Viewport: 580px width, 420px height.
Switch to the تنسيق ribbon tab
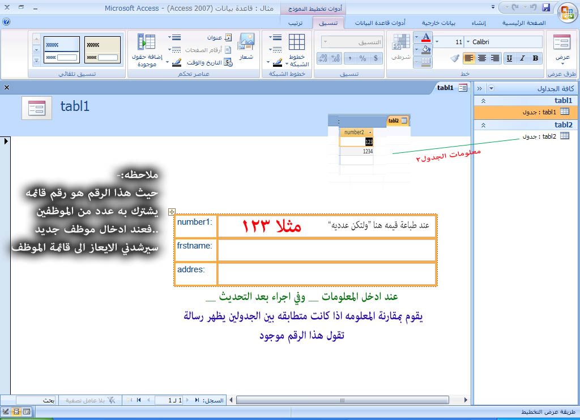click(x=329, y=23)
